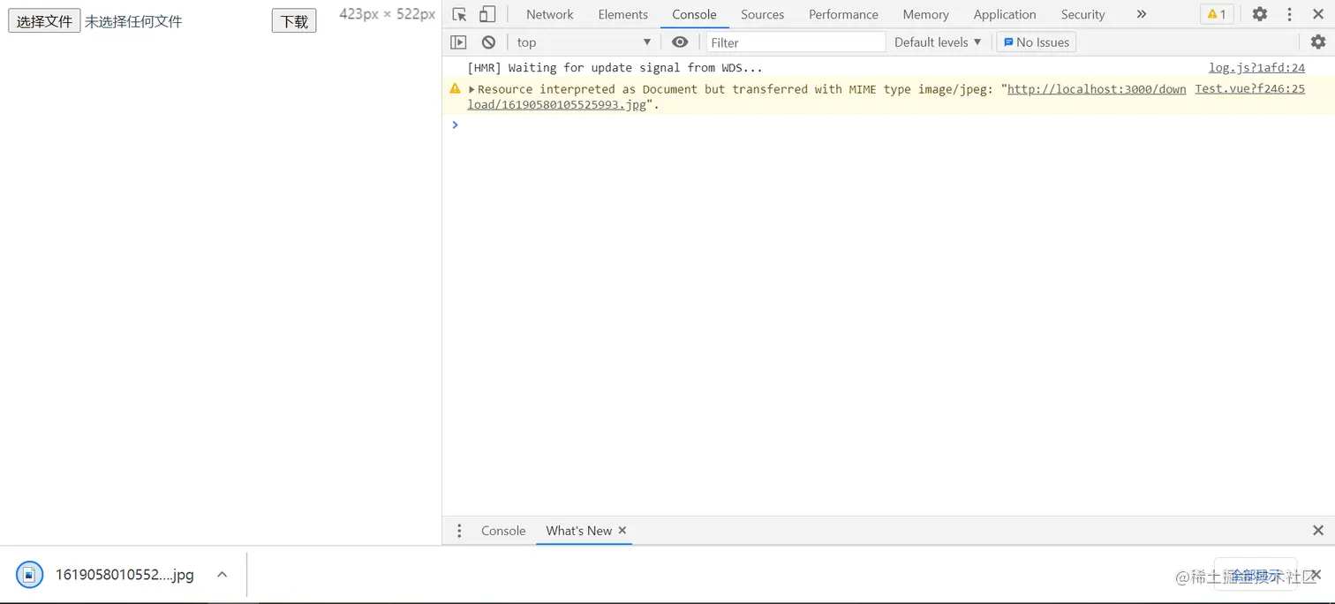Close the DevTools panel
Screen dimensions: 1335x604
1318,14
